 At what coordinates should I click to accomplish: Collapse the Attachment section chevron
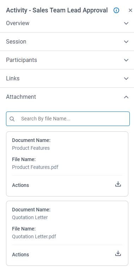[126, 97]
